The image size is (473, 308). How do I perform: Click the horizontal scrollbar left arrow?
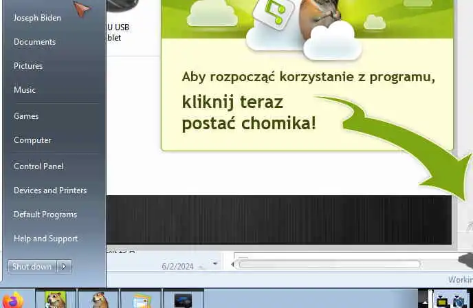coord(232,265)
